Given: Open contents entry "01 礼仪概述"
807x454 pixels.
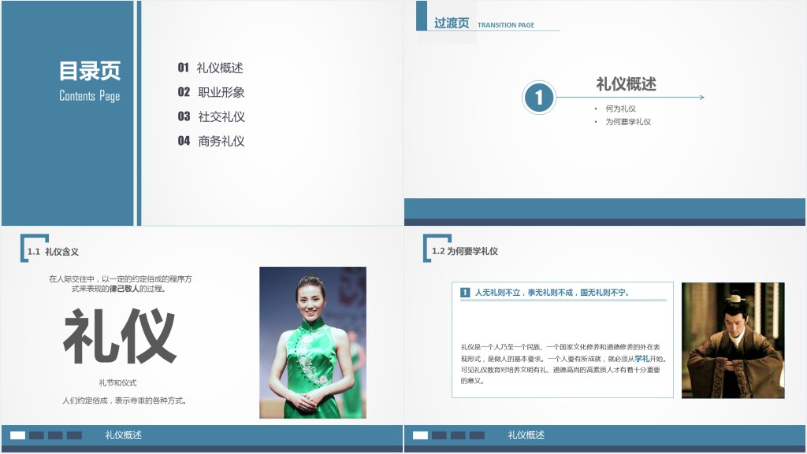Looking at the screenshot, I should point(210,68).
